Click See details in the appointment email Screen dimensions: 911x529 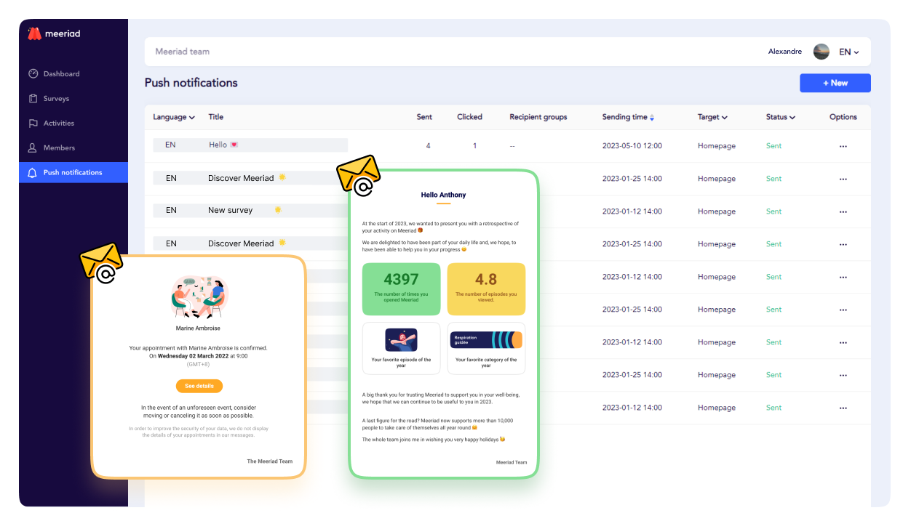coord(199,386)
